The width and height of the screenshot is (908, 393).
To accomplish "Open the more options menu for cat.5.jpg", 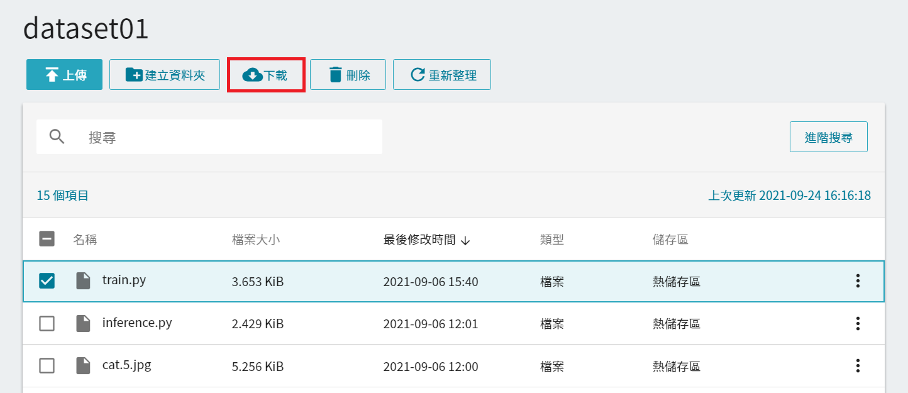I will coord(858,366).
